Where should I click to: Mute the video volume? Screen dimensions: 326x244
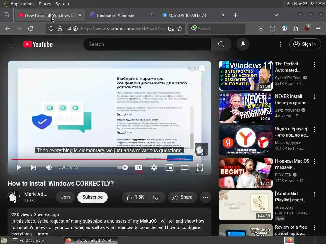49,167
